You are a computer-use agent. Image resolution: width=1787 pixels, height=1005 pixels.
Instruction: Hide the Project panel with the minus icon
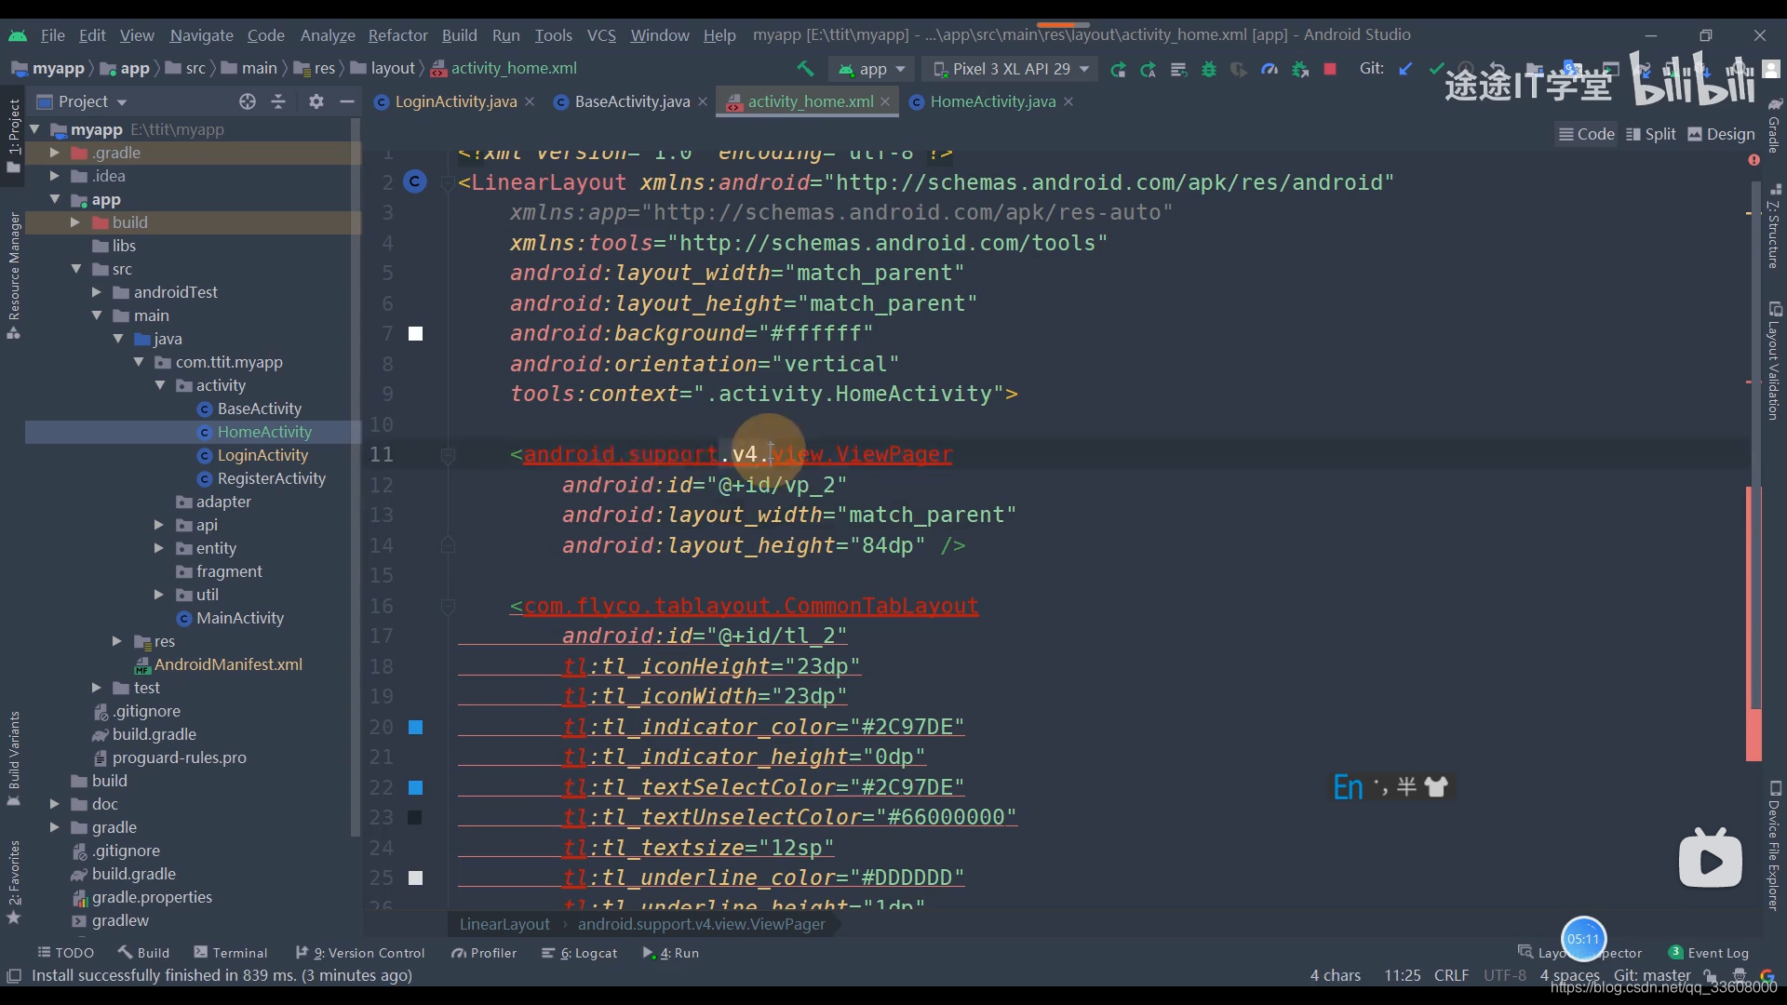(347, 101)
